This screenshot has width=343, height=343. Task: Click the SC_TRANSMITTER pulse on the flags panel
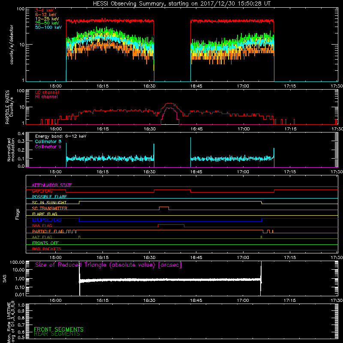coord(164,208)
